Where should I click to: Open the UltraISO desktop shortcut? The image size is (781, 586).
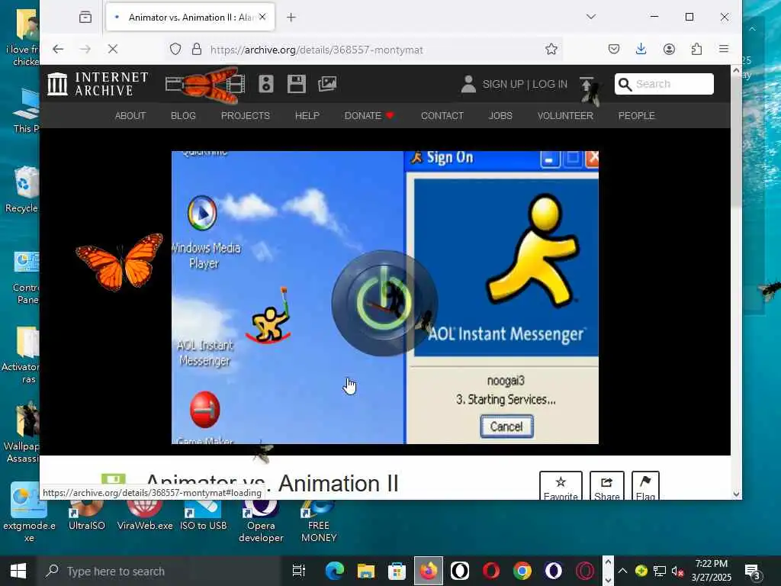click(x=87, y=516)
